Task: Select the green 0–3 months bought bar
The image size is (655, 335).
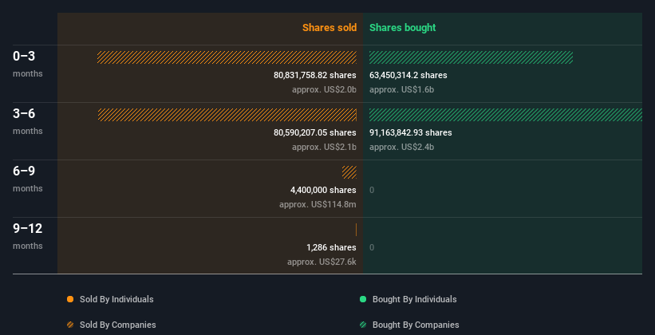Action: click(471, 57)
